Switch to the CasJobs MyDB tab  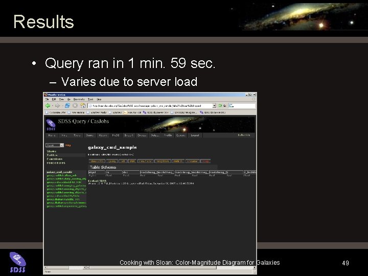pyautogui.click(x=116, y=135)
